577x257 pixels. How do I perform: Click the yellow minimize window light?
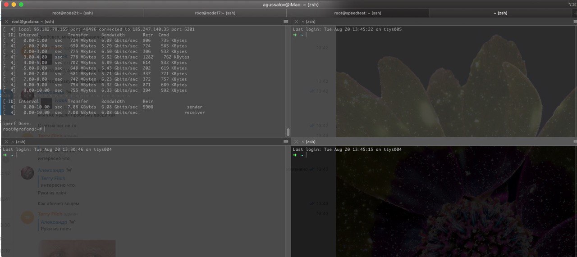14,4
